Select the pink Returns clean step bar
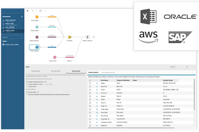The image size is (199, 132). [x=70, y=57]
